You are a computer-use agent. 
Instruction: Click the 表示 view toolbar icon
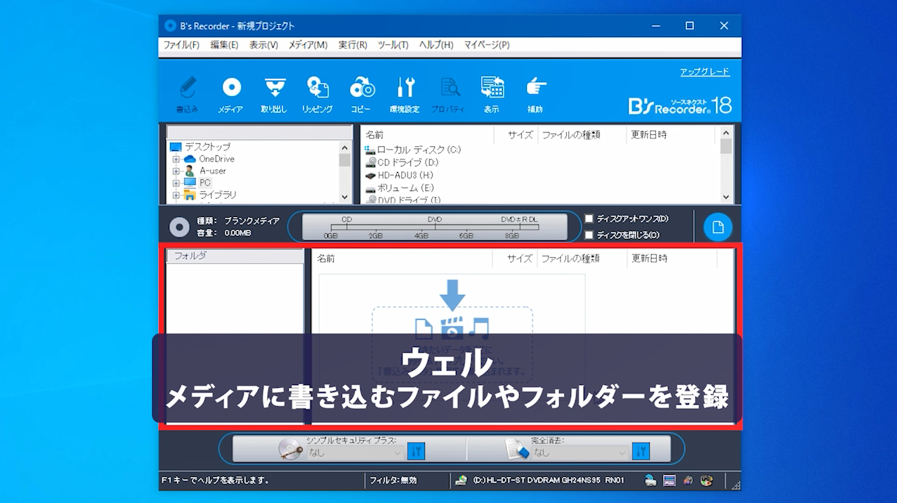pyautogui.click(x=492, y=93)
